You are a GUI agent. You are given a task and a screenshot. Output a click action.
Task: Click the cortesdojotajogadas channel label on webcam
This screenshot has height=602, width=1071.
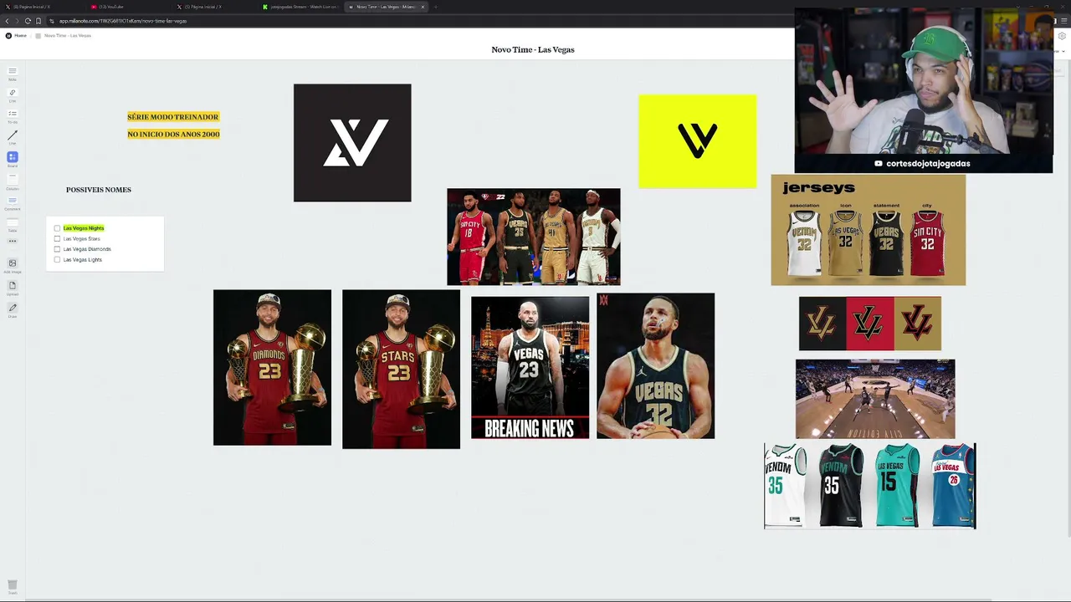coord(922,164)
